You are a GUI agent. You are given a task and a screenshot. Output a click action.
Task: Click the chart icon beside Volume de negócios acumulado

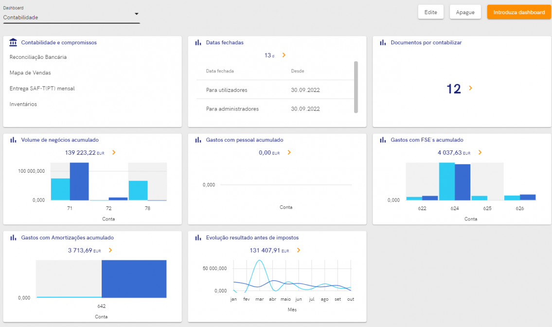13,140
